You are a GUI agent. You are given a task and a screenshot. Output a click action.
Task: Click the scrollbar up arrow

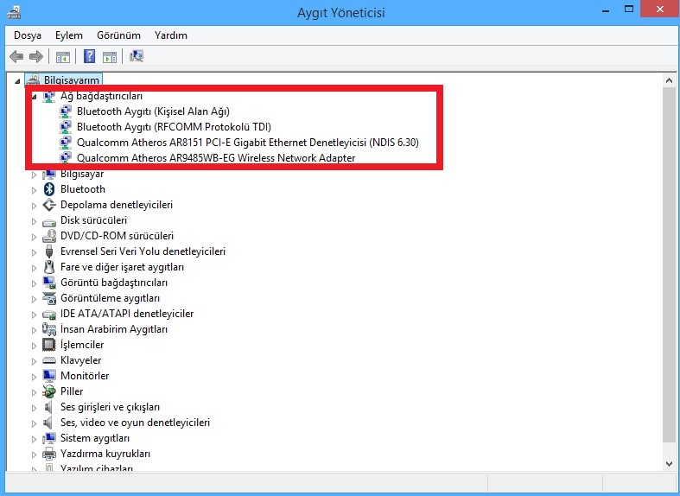pos(669,80)
